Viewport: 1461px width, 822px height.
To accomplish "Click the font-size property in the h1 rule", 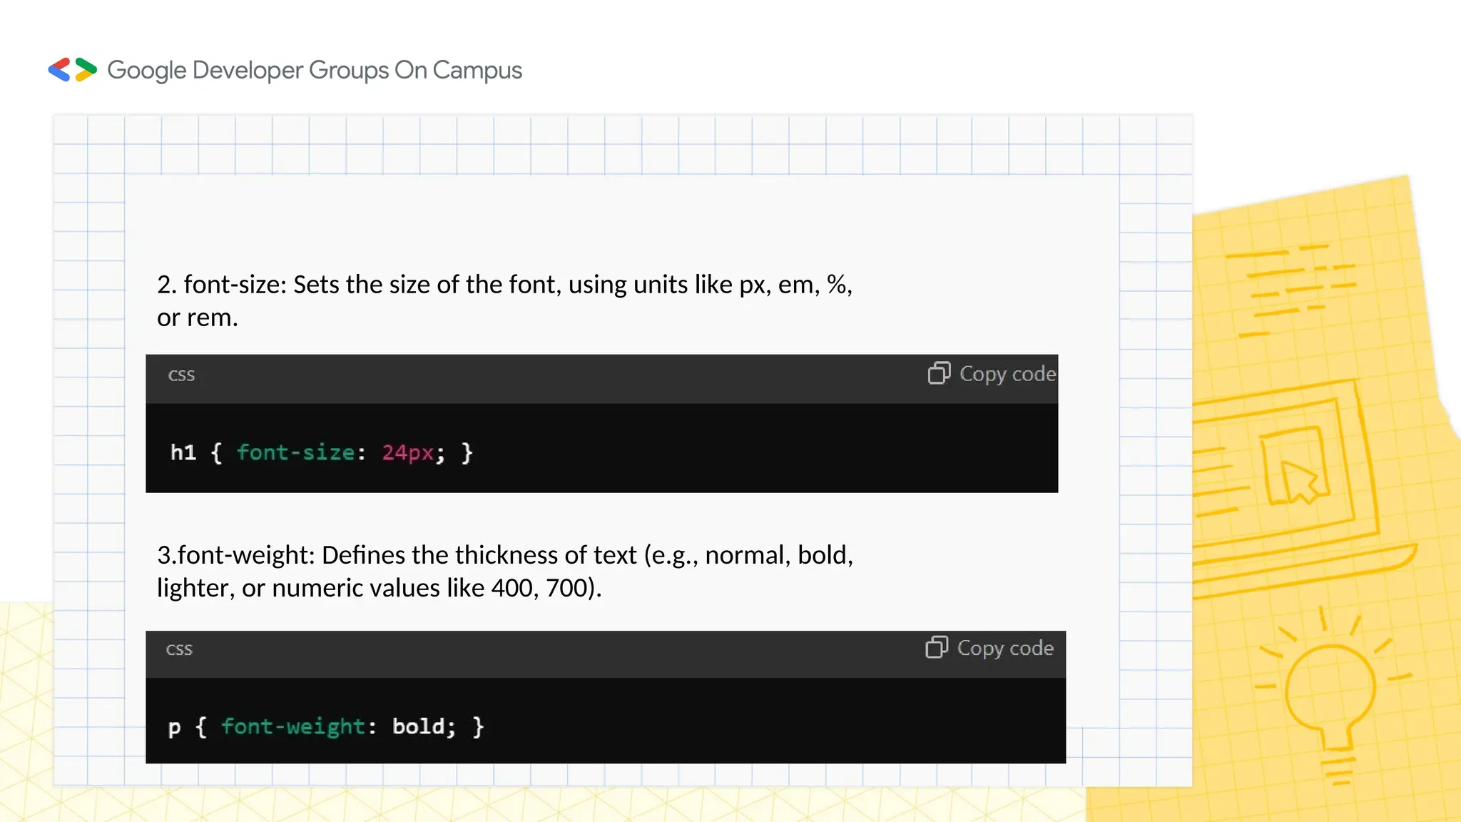I will coord(295,452).
